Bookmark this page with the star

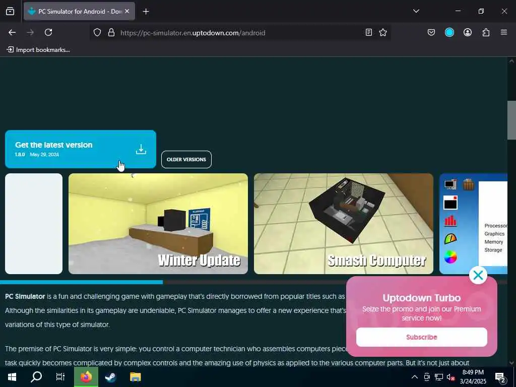[x=383, y=32]
